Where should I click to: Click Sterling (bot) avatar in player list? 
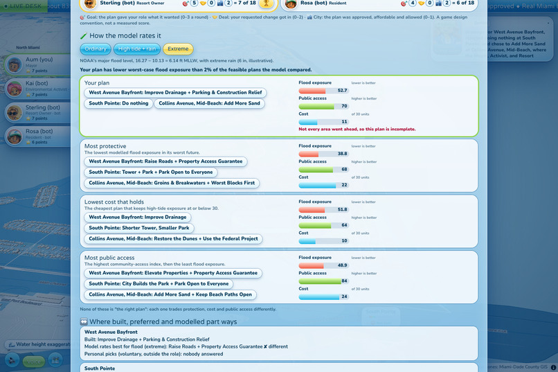pyautogui.click(x=15, y=112)
